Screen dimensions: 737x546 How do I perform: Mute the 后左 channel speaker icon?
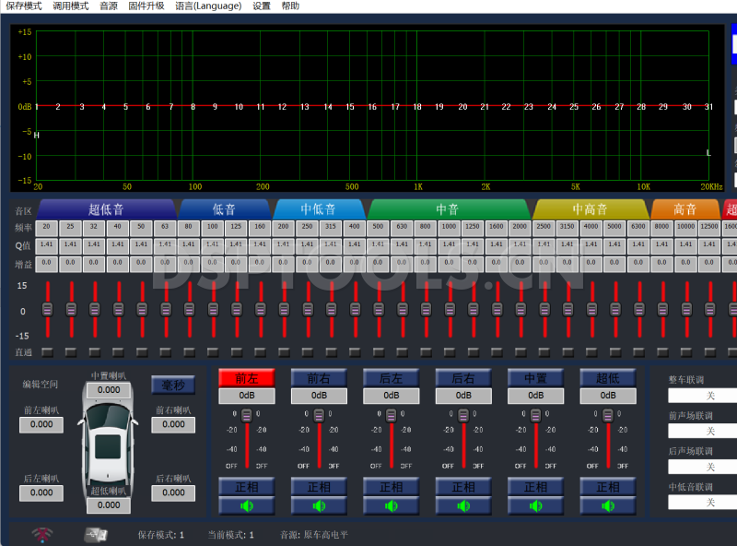[x=391, y=504]
